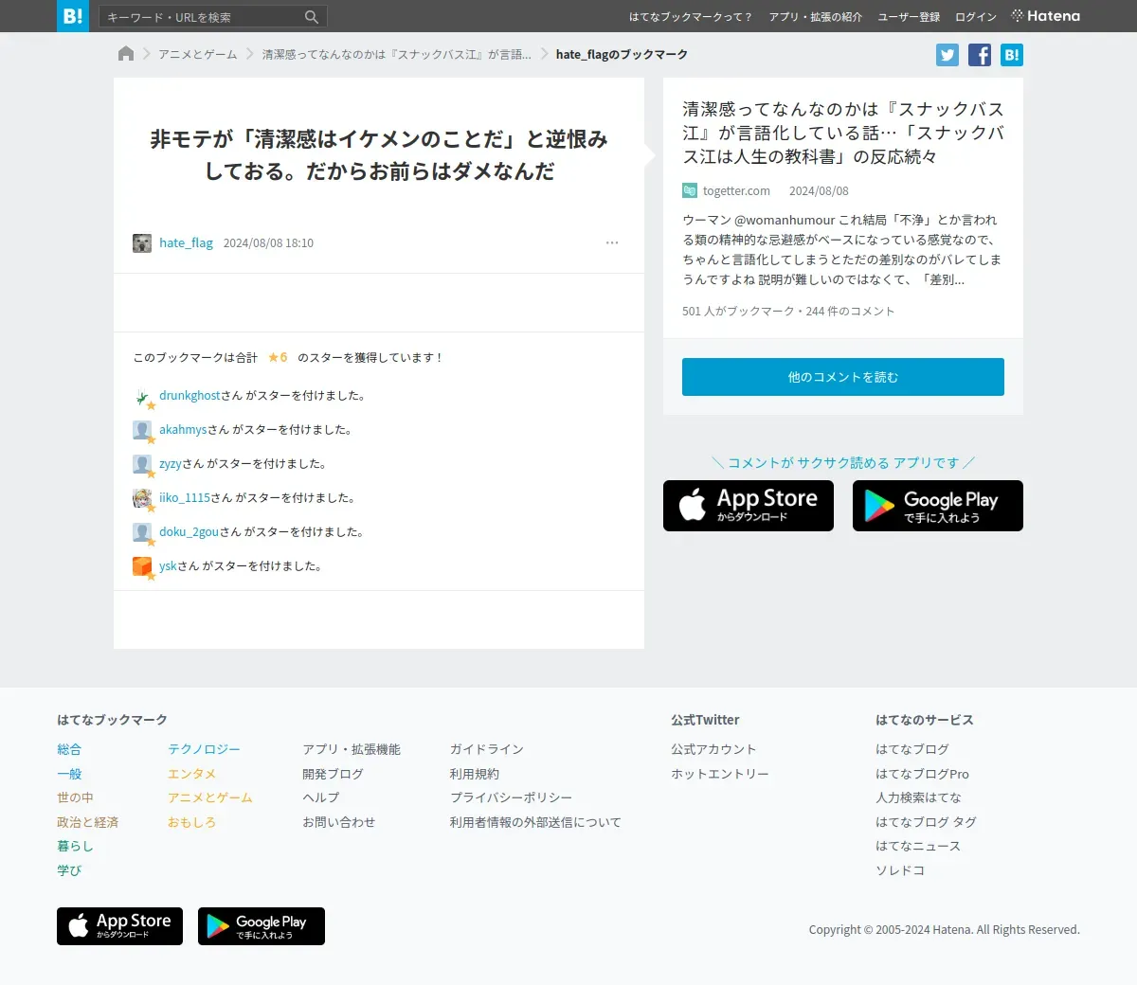Viewport: 1137px width, 985px height.
Task: Click the Hatena Bookmark B! logo
Action: coord(73,16)
